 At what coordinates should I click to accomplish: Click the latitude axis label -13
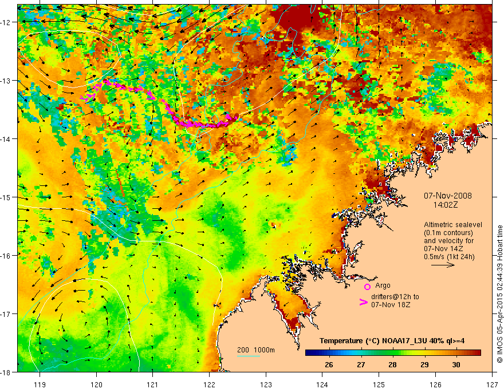click(6, 81)
